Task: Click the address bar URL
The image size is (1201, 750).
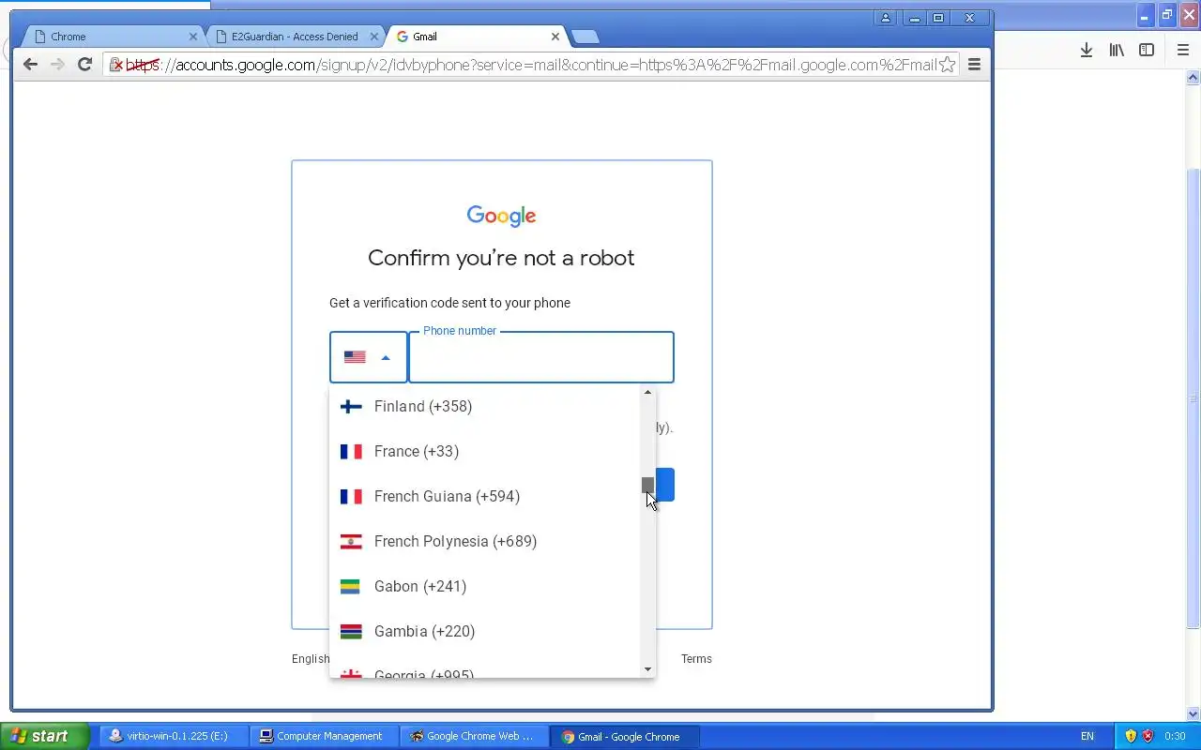Action: 531,65
